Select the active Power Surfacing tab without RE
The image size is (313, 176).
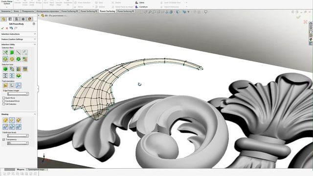pyautogui.click(x=108, y=11)
